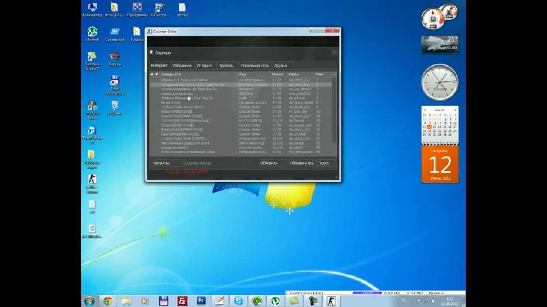Select the "Army Ranks Mode [CSDM]" server row
The width and height of the screenshot is (547, 307).
(x=241, y=139)
